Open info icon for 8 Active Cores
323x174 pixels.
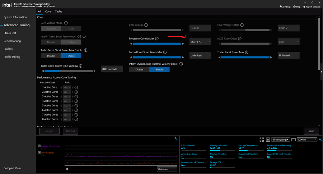pos(76,119)
